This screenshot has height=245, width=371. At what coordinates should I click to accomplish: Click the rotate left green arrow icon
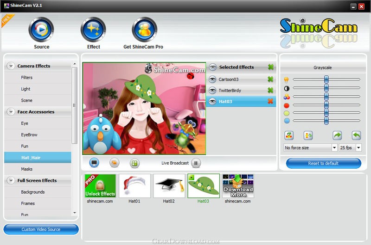tap(356, 135)
